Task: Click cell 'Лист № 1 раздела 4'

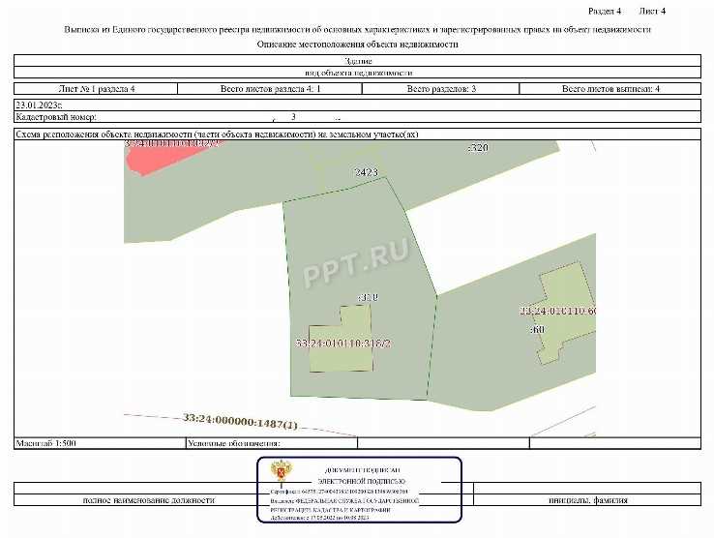Action: pos(96,88)
